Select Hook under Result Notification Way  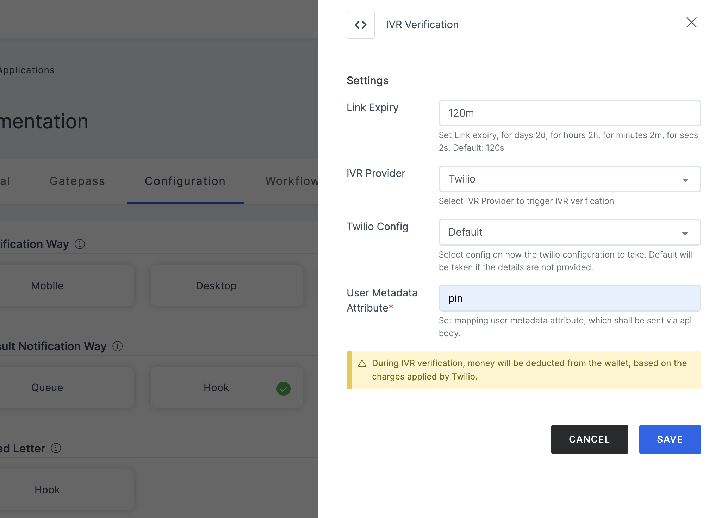[227, 388]
